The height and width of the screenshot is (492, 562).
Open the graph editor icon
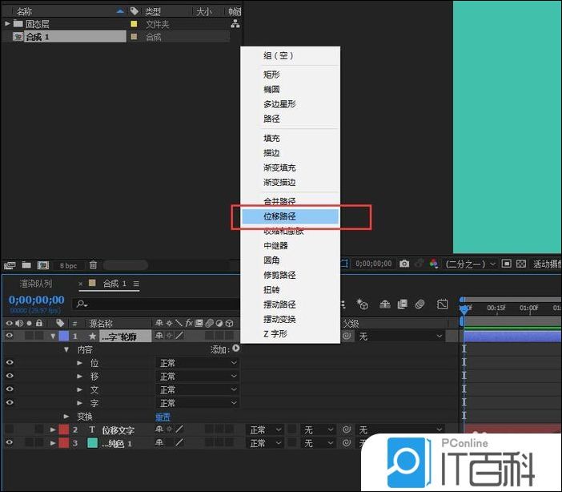443,304
